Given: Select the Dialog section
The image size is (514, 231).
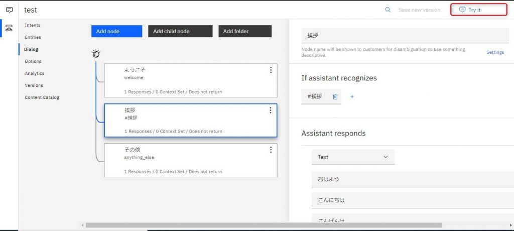Looking at the screenshot, I should coord(31,49).
